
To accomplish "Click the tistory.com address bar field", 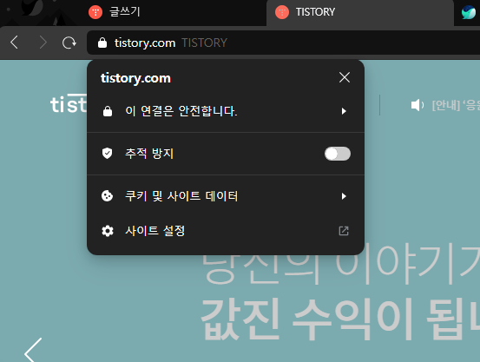I will click(x=283, y=43).
